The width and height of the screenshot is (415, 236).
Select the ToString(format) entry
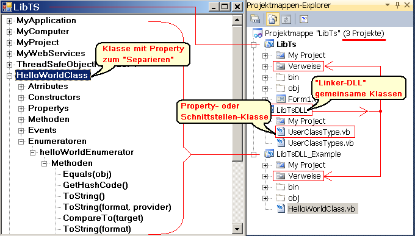(x=97, y=229)
